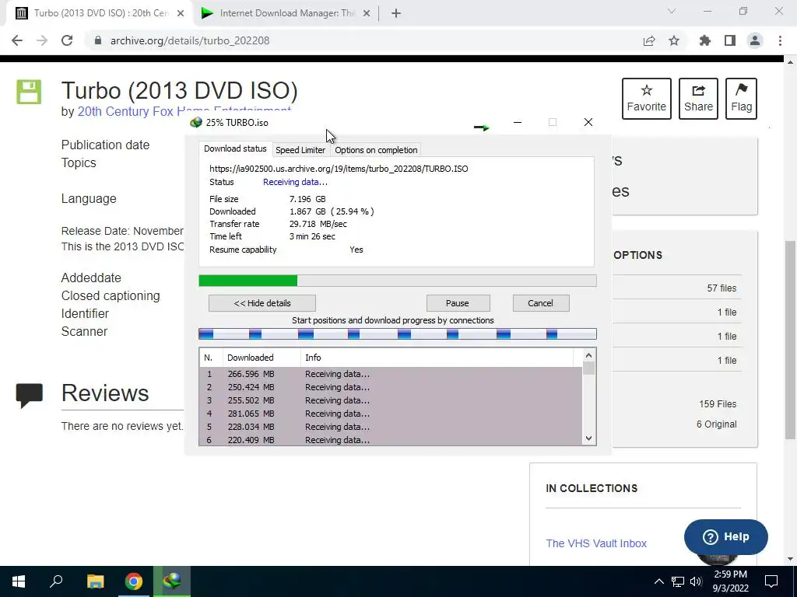
Task: Close the IDM download dialog
Action: (588, 122)
